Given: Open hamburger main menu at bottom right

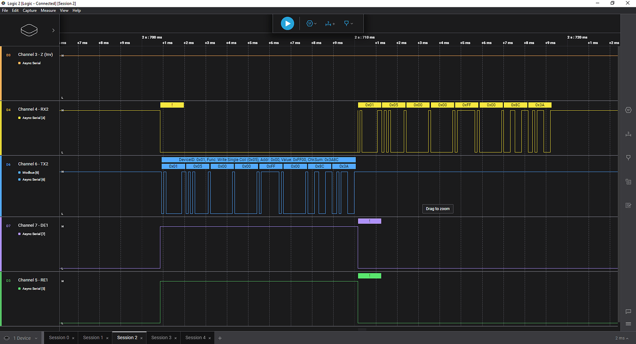Looking at the screenshot, I should tap(628, 324).
